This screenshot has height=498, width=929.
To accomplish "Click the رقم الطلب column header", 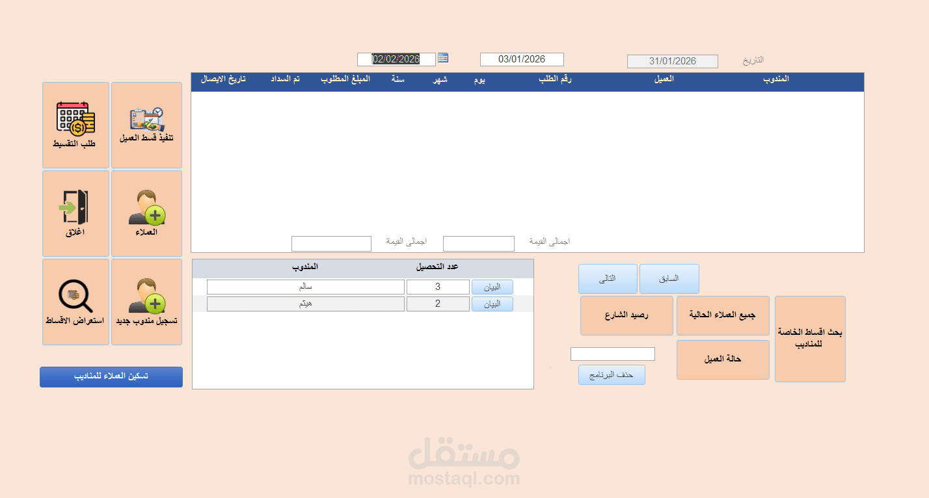I will pyautogui.click(x=555, y=79).
